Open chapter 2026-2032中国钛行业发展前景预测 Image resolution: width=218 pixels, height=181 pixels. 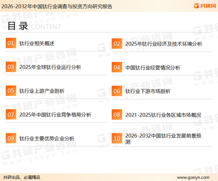tap(163, 139)
